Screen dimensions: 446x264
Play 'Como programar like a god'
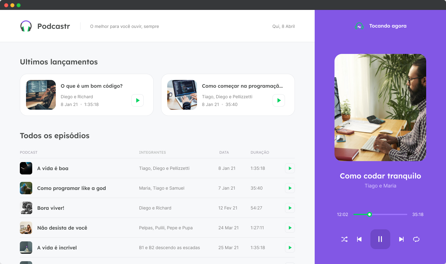point(290,188)
